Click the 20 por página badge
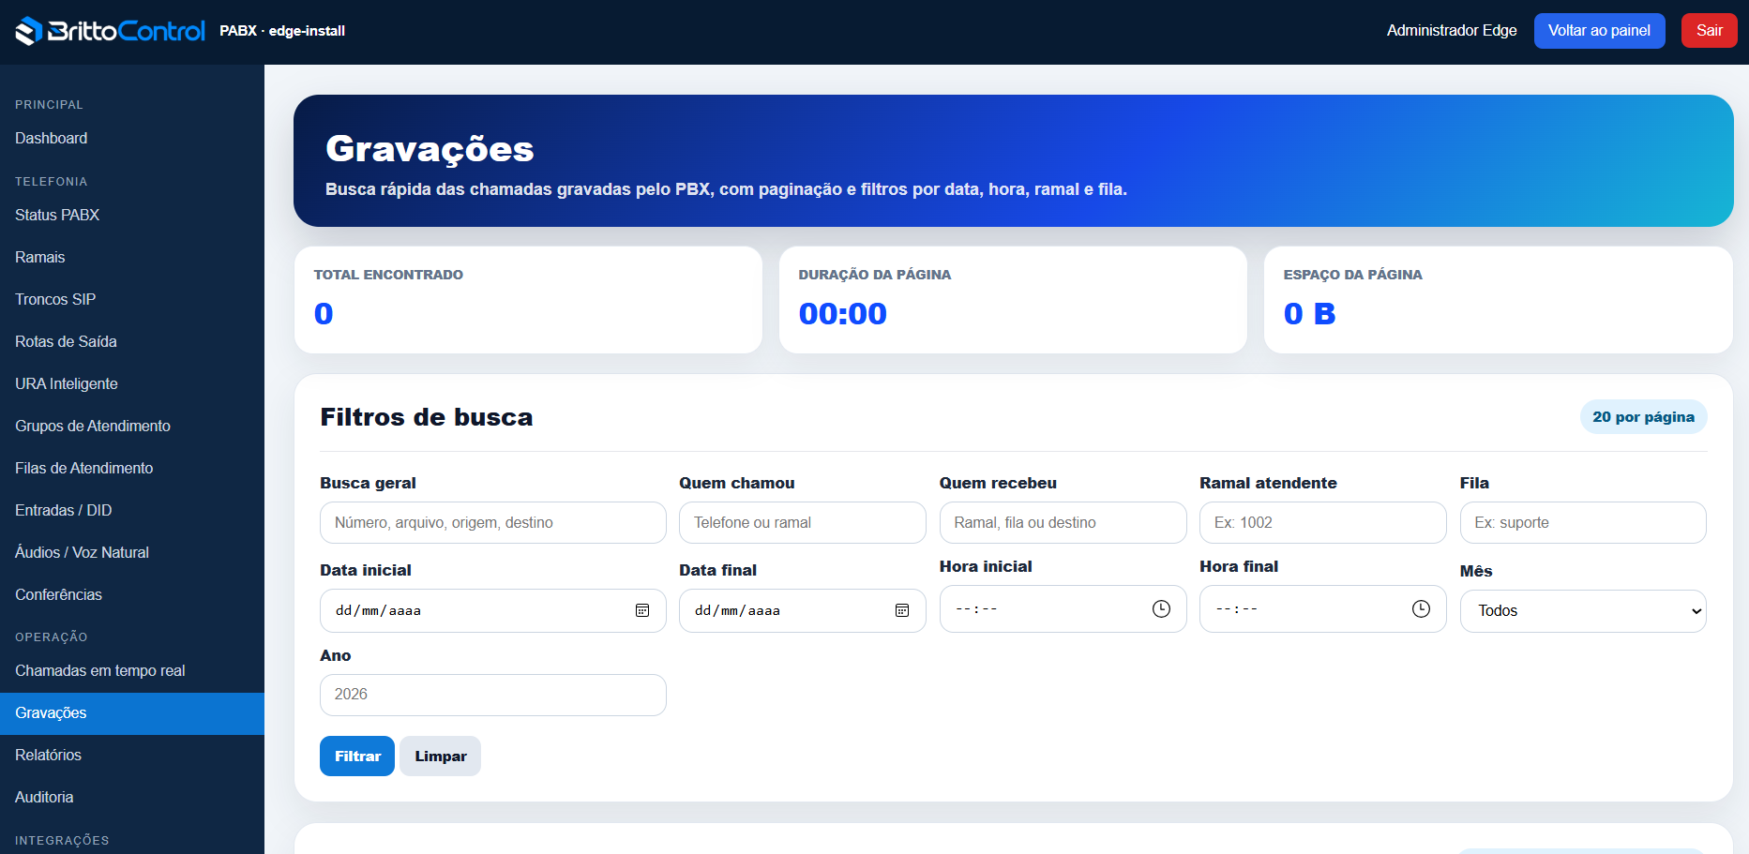Image resolution: width=1749 pixels, height=854 pixels. point(1644,417)
